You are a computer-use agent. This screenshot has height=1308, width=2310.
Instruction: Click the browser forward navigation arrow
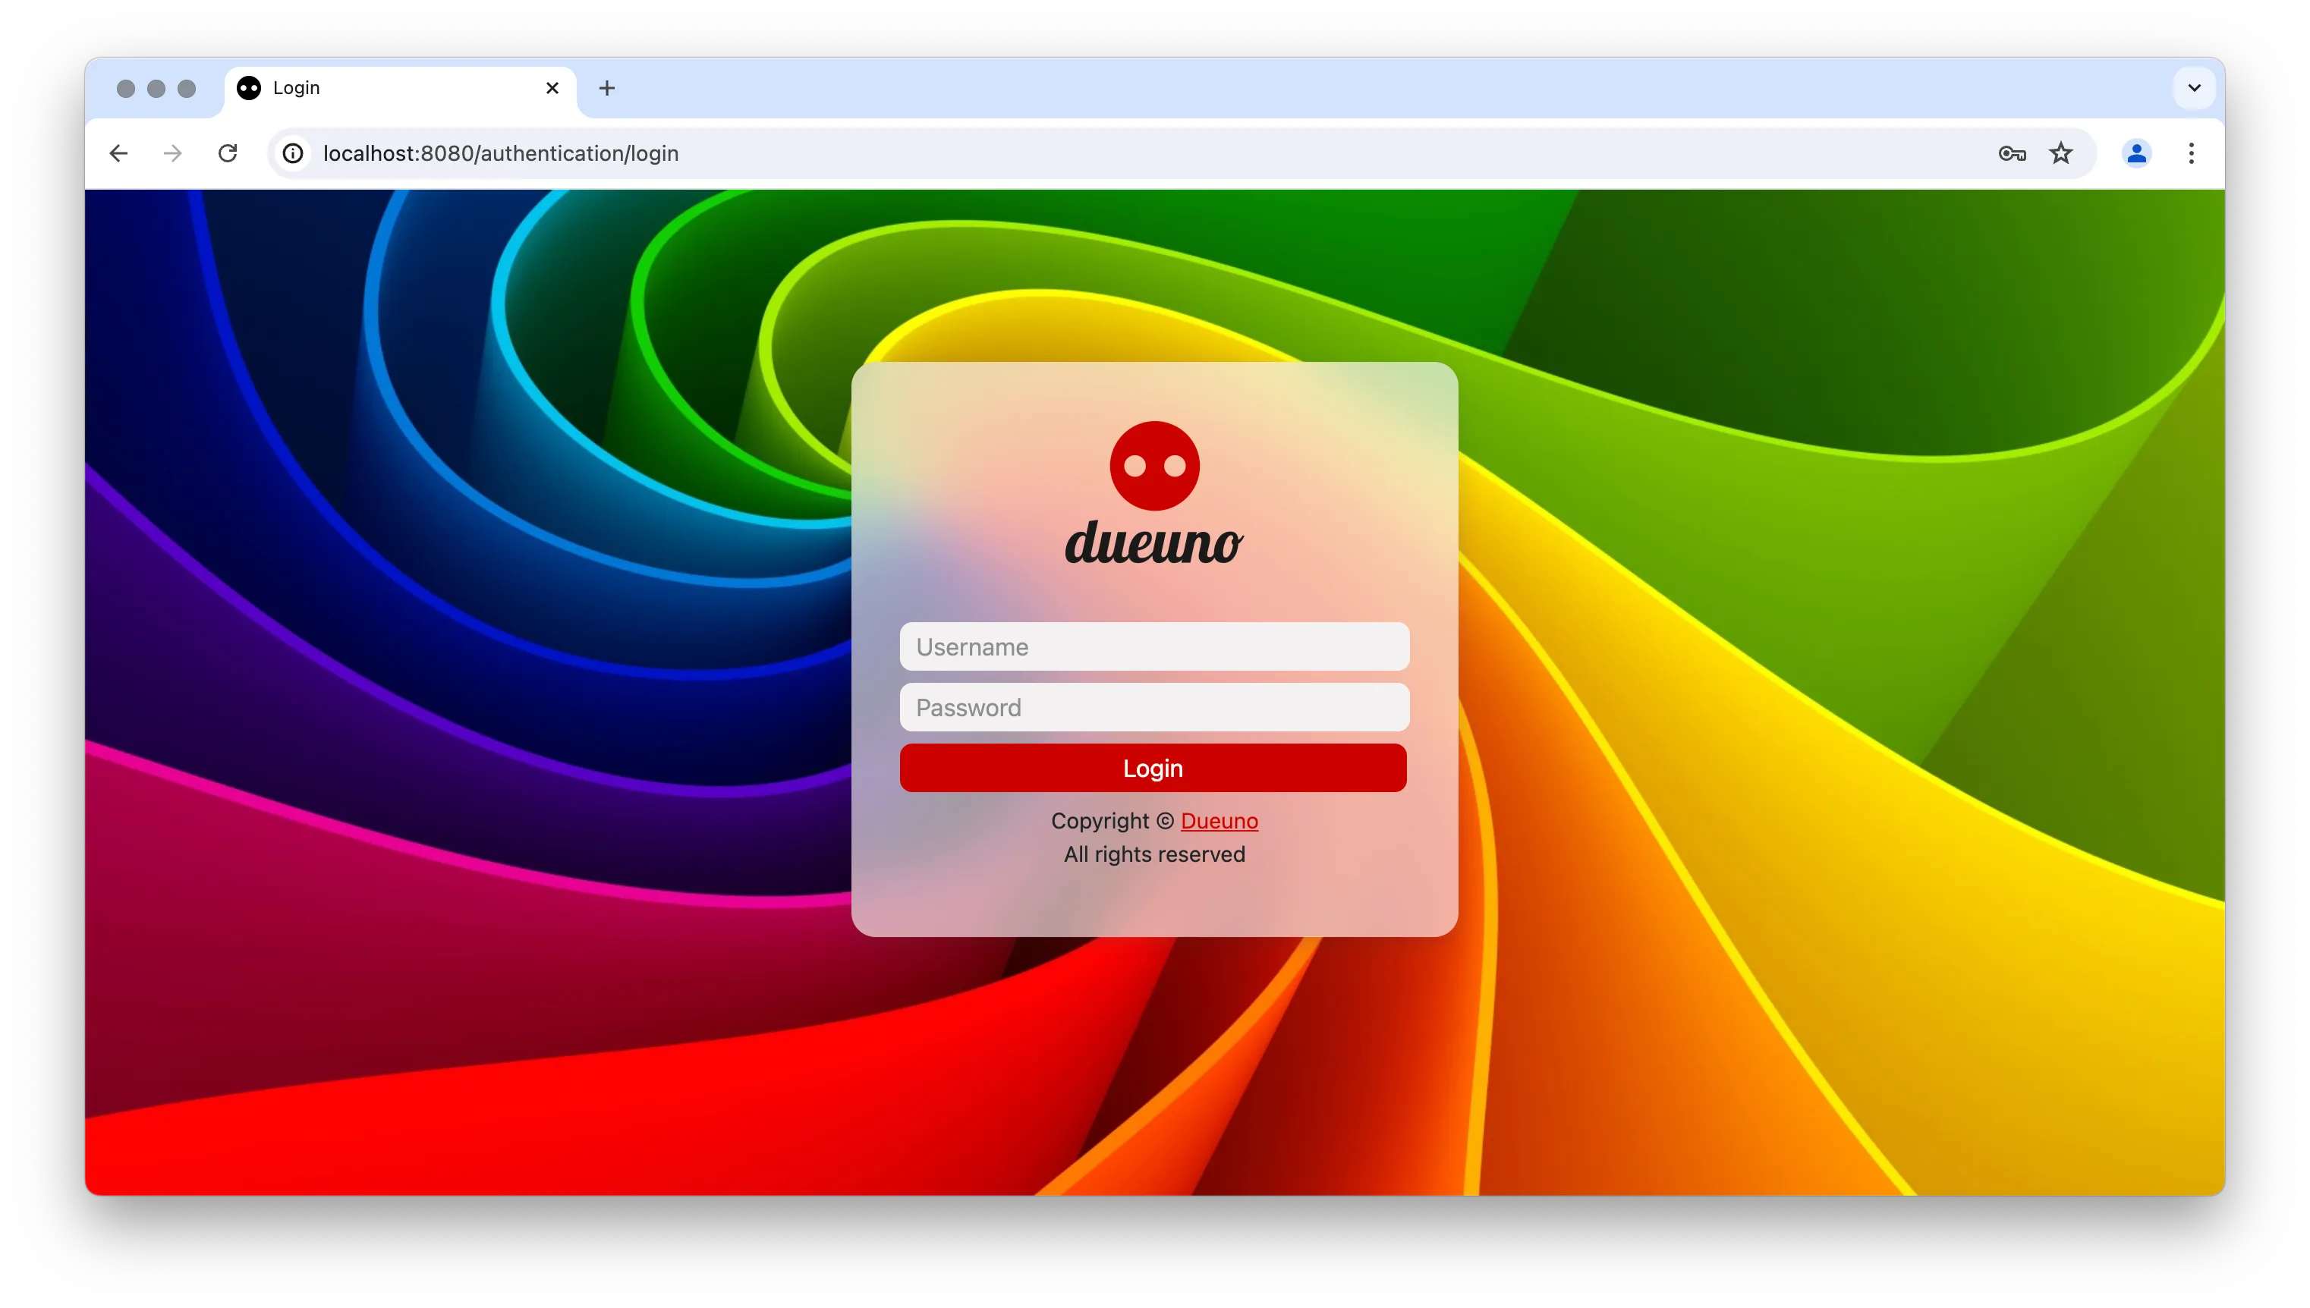point(173,152)
